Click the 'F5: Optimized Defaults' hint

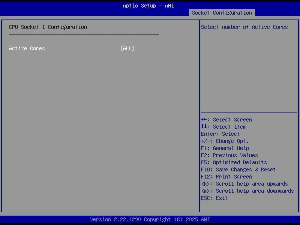(x=234, y=162)
